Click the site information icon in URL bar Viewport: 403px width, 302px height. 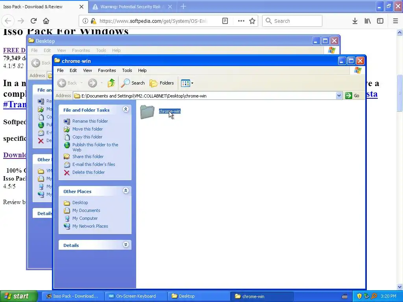tap(85, 21)
